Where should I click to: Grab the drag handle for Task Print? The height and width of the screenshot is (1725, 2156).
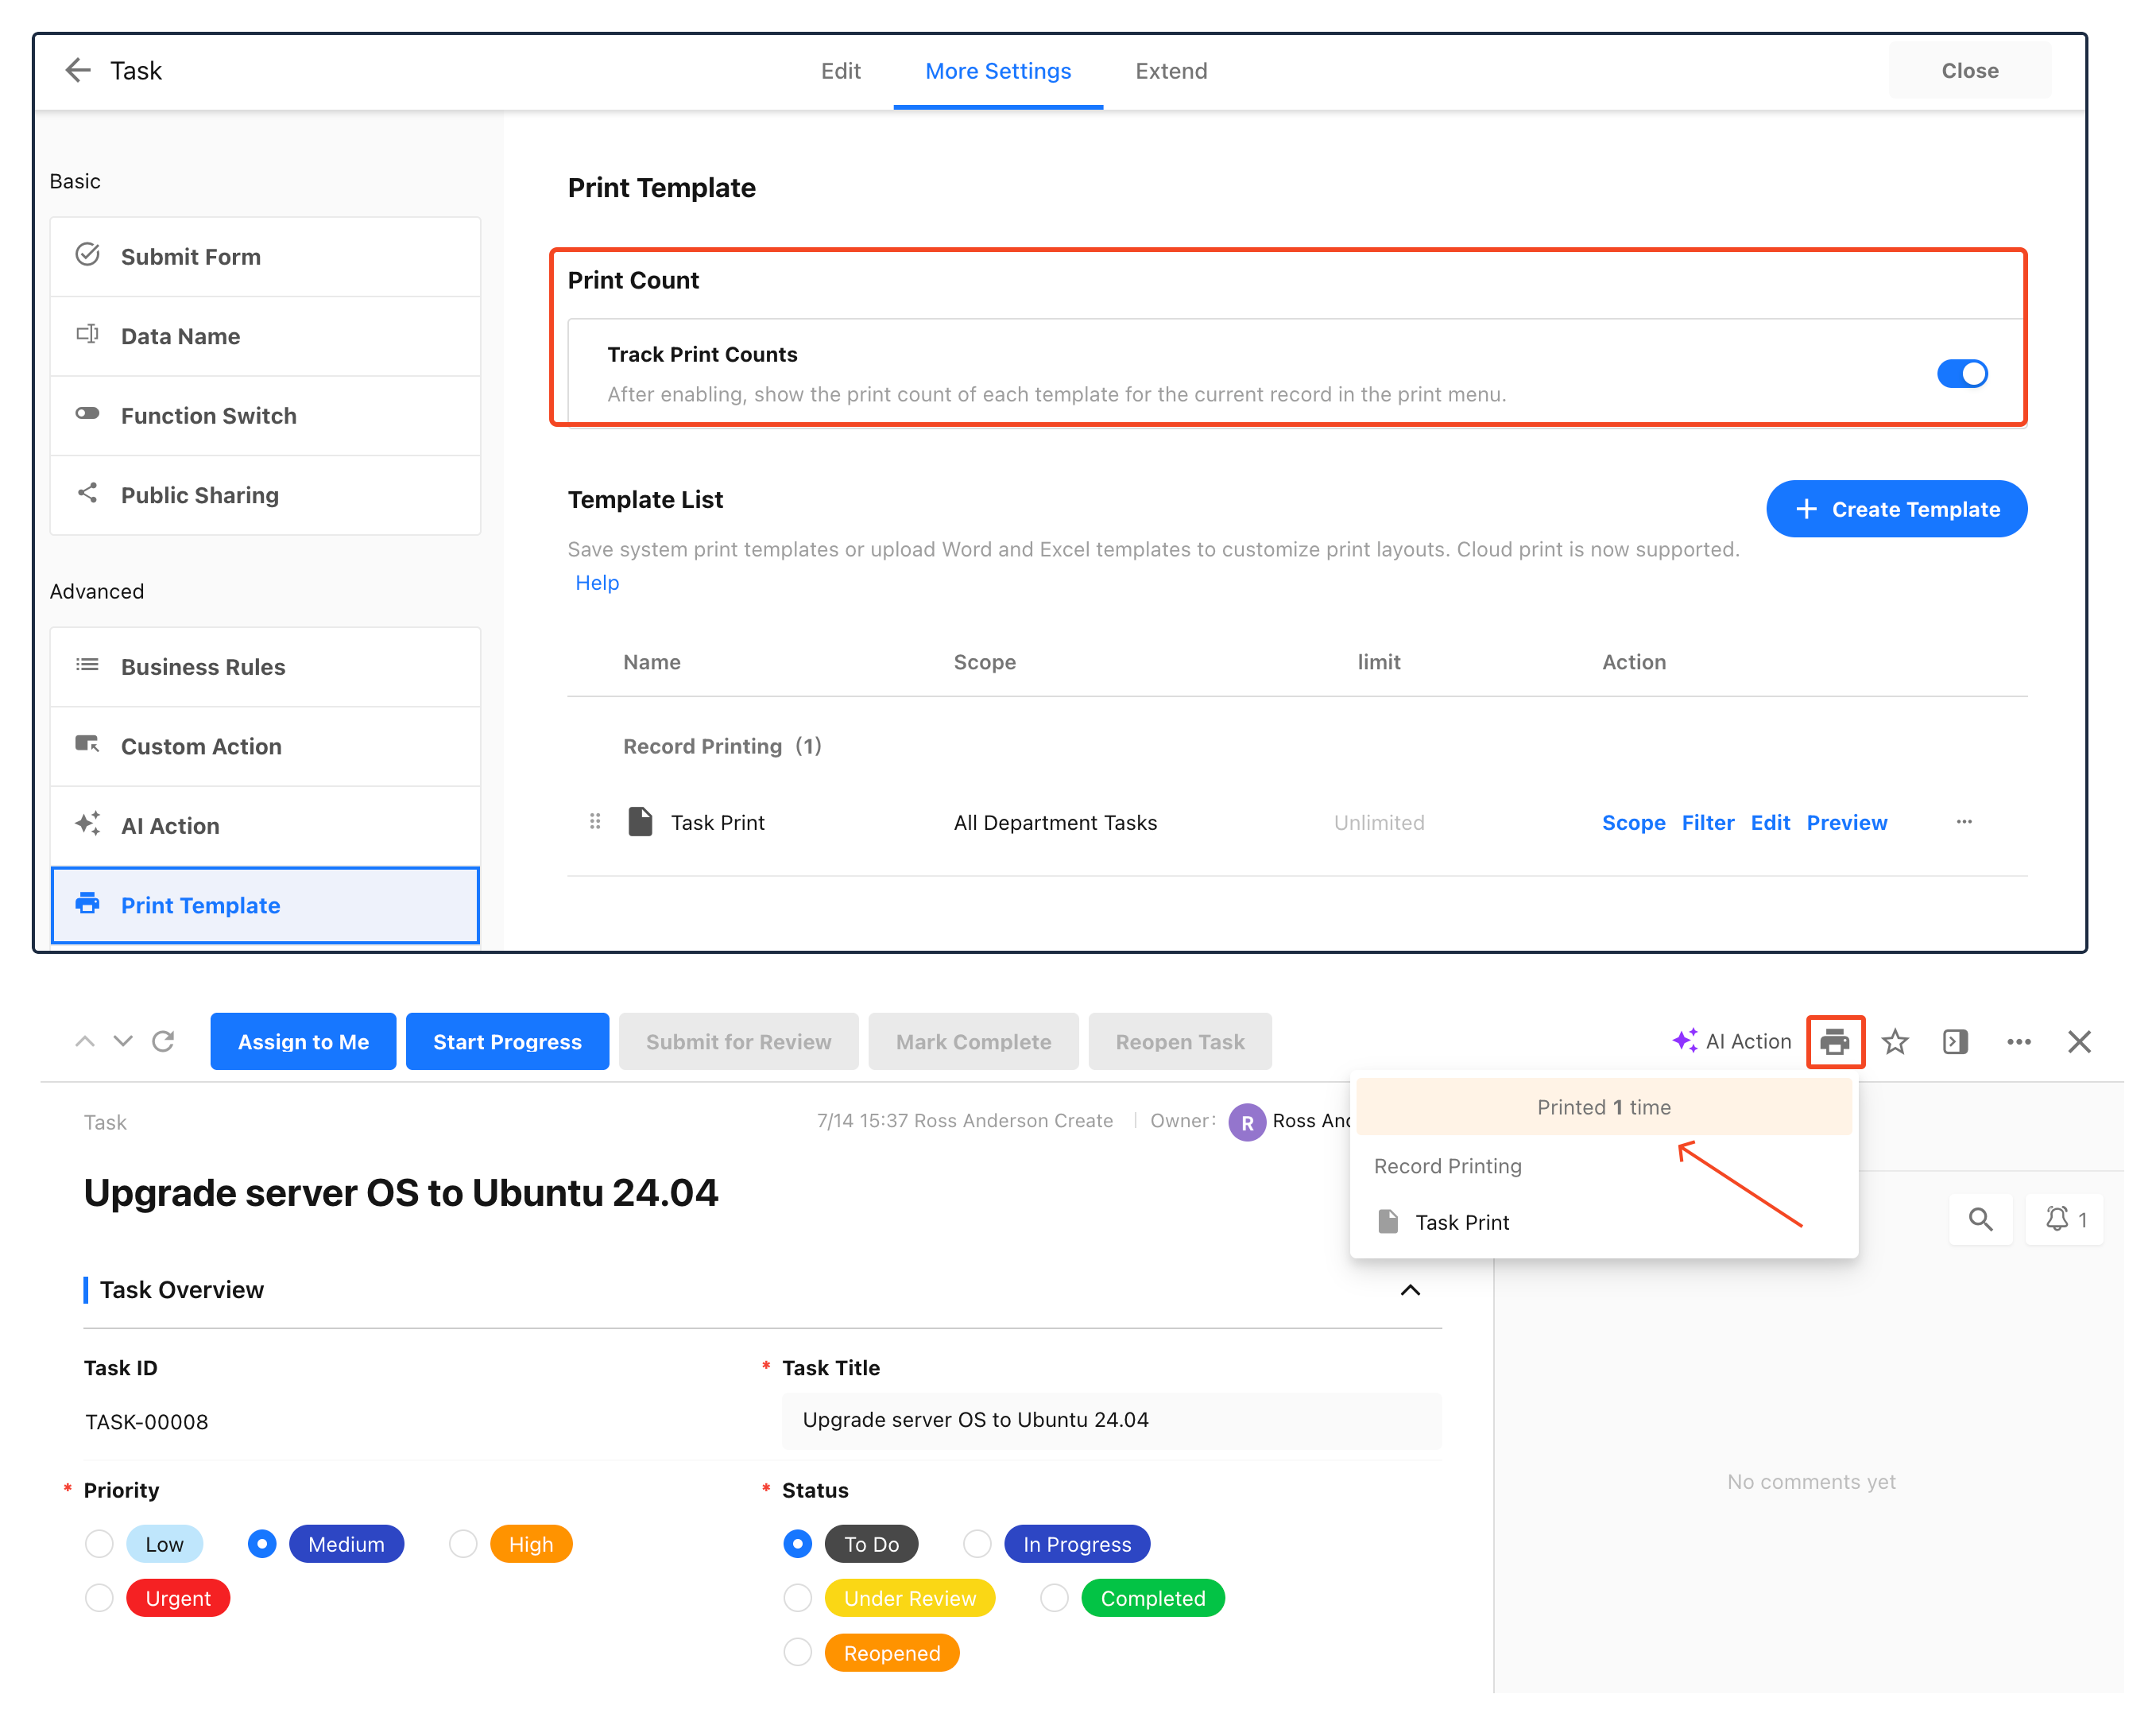coord(595,821)
